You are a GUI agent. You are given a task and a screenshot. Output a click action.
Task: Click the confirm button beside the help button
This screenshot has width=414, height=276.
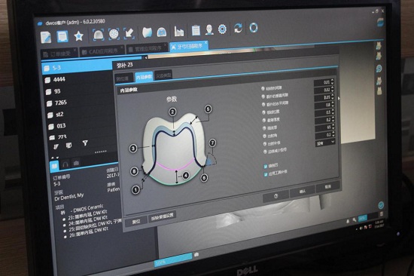(x=302, y=192)
